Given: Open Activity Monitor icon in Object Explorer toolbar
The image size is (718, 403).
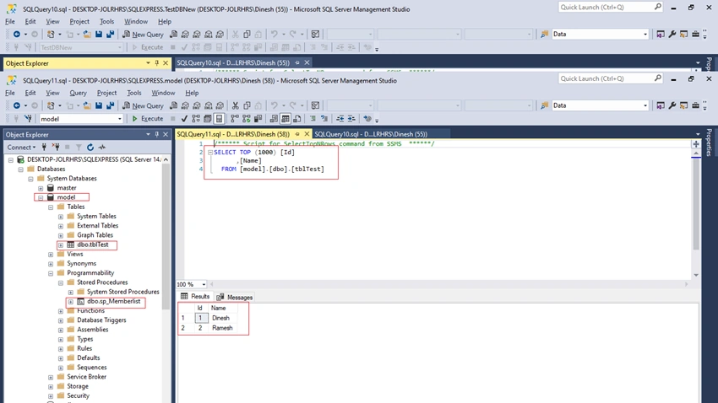Looking at the screenshot, I should [x=101, y=148].
